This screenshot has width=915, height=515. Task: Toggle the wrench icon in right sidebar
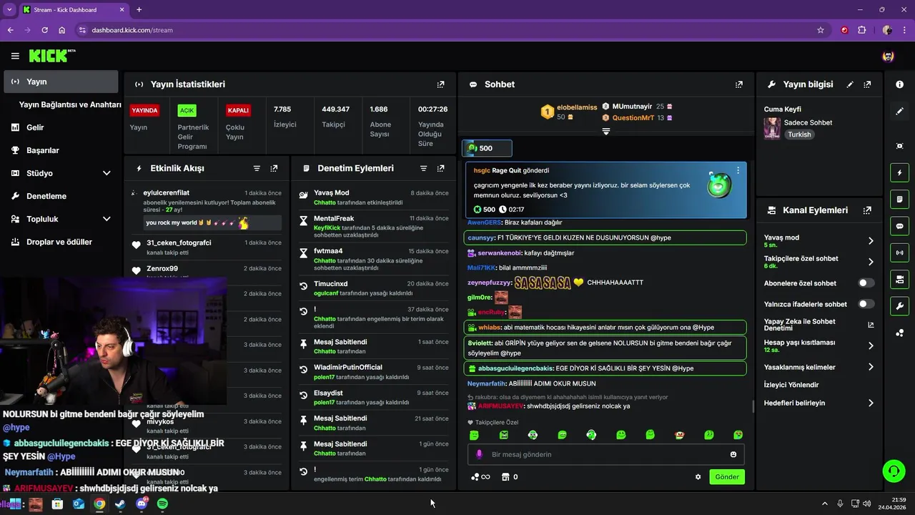pyautogui.click(x=899, y=306)
